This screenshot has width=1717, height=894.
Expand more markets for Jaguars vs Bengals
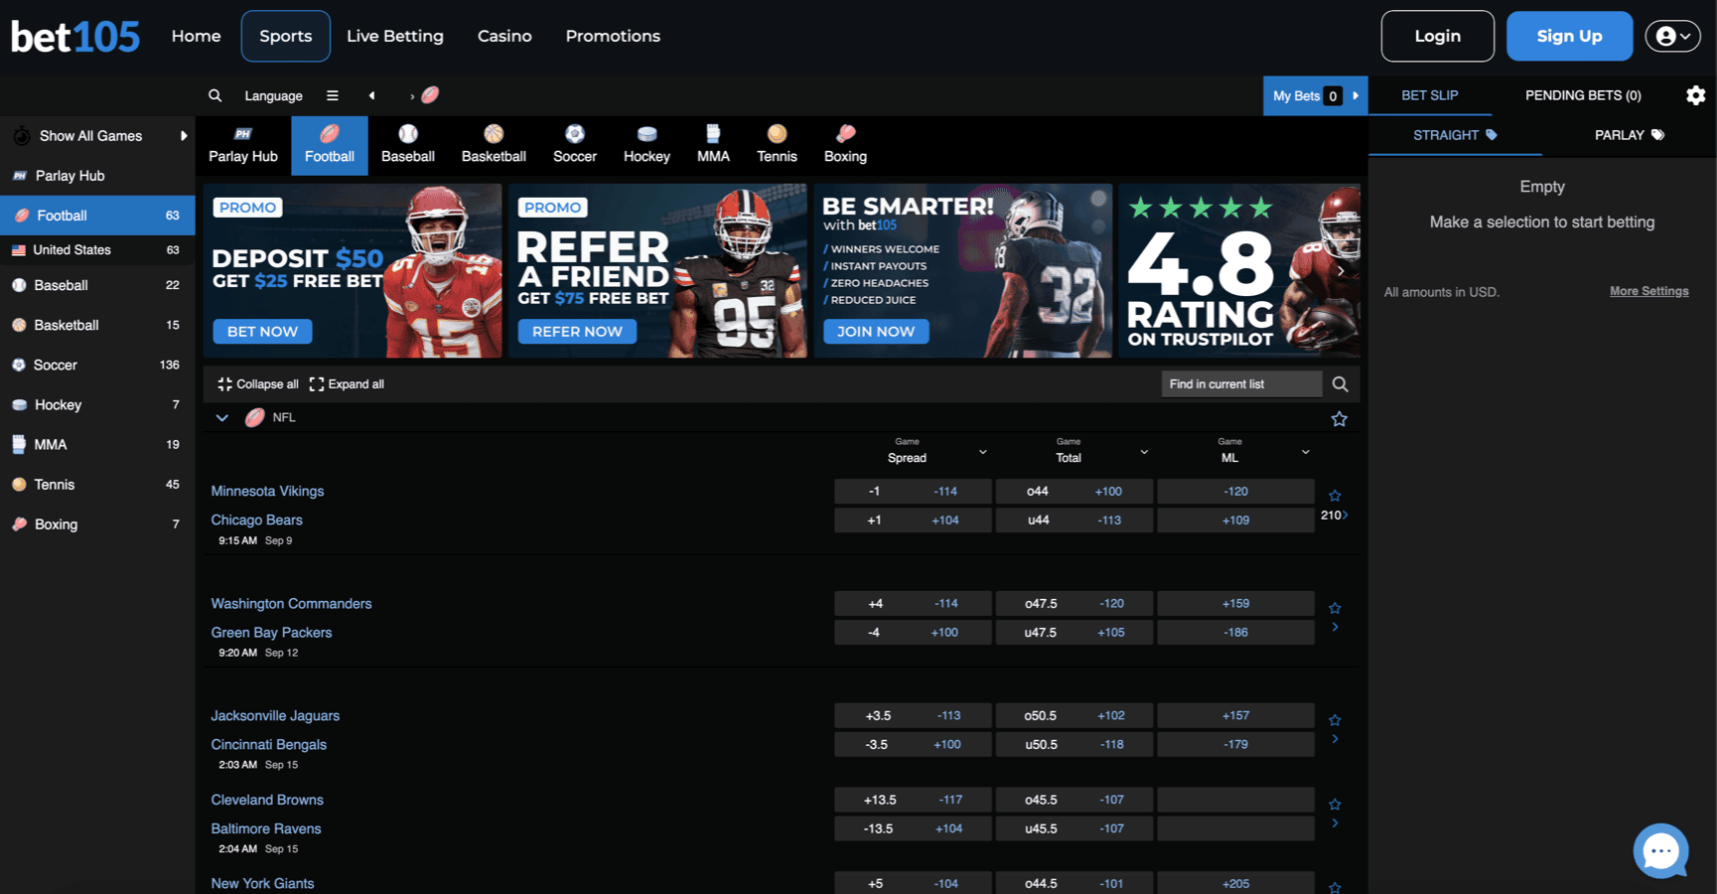tap(1335, 739)
